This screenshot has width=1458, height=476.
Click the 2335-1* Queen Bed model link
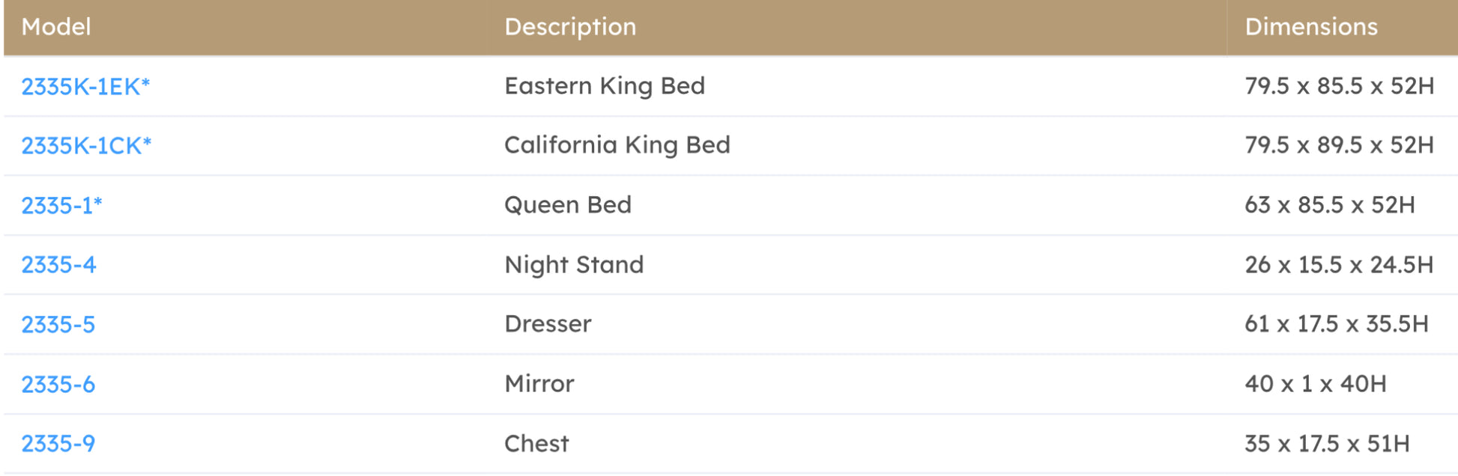click(x=61, y=205)
